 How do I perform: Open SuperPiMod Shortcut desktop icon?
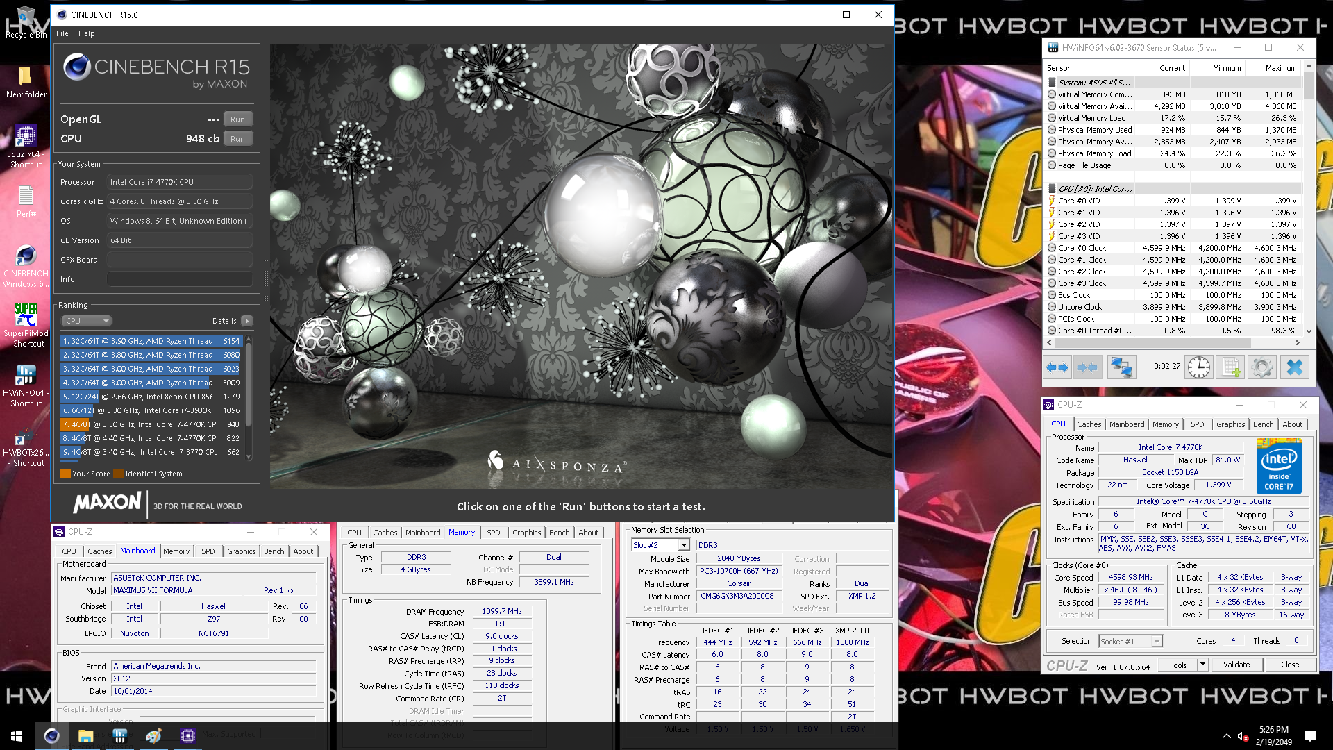pos(26,325)
